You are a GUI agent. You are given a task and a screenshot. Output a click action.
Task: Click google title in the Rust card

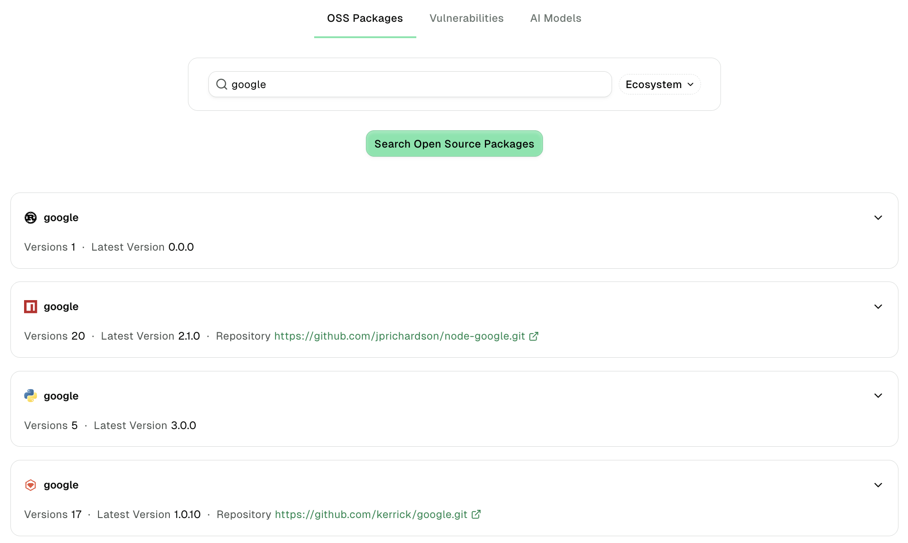click(61, 217)
